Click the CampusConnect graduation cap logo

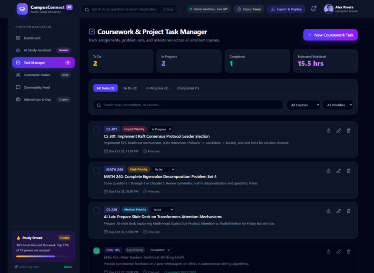pyautogui.click(x=22, y=9)
